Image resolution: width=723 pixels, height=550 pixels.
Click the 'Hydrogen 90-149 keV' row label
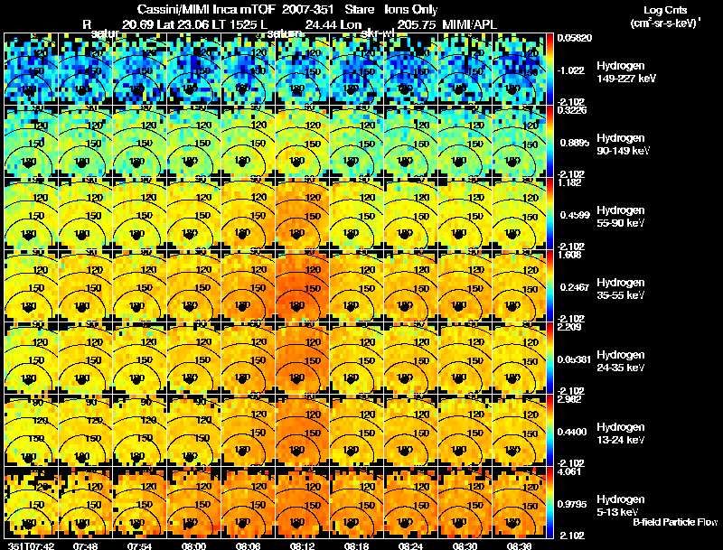[x=623, y=144]
